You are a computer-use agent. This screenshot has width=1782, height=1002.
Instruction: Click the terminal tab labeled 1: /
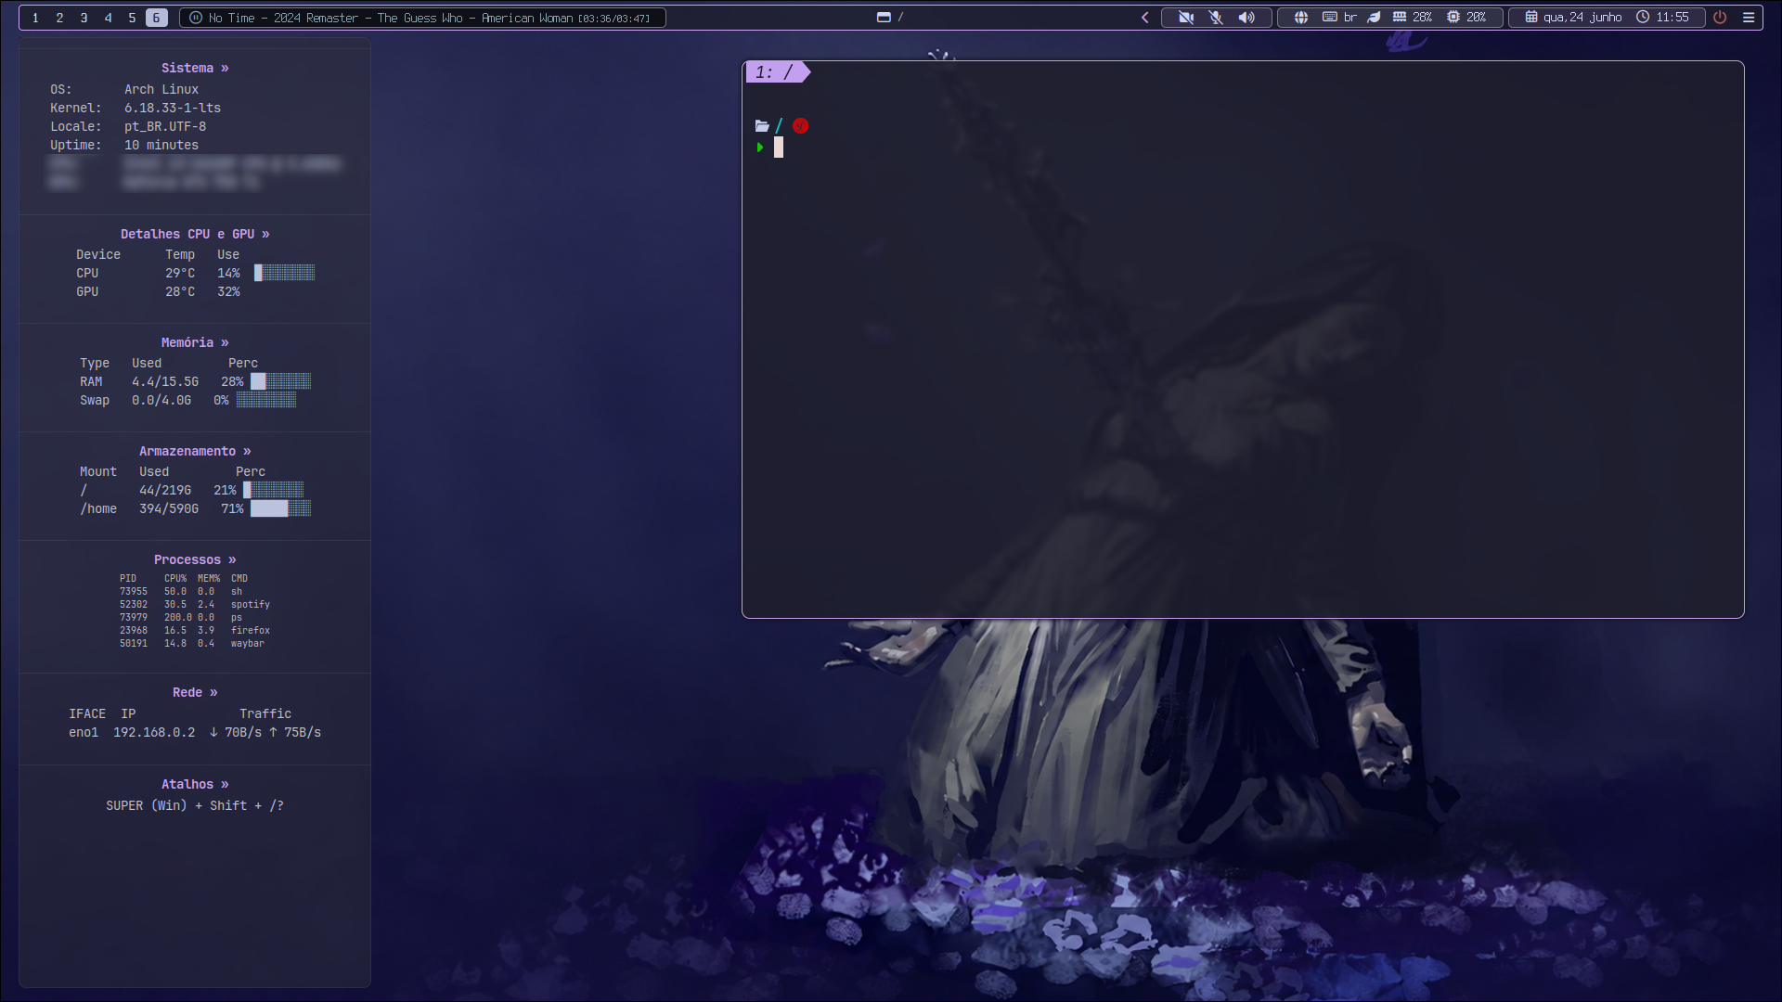click(776, 72)
